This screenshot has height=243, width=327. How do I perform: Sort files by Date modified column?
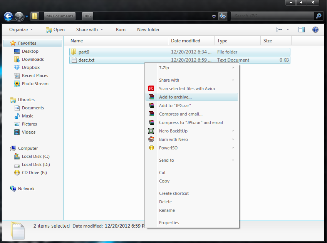tap(186, 41)
